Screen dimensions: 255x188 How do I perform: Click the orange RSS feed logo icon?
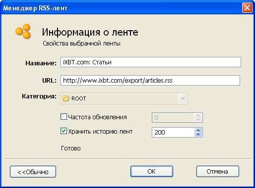pos(23,31)
